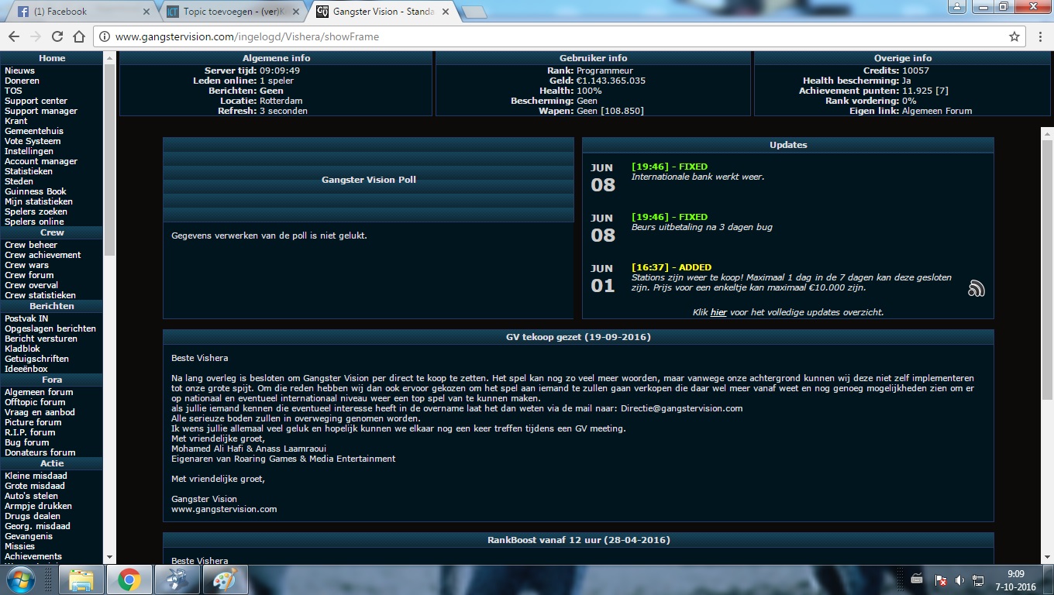Bookmark this page with the star icon

[1014, 36]
